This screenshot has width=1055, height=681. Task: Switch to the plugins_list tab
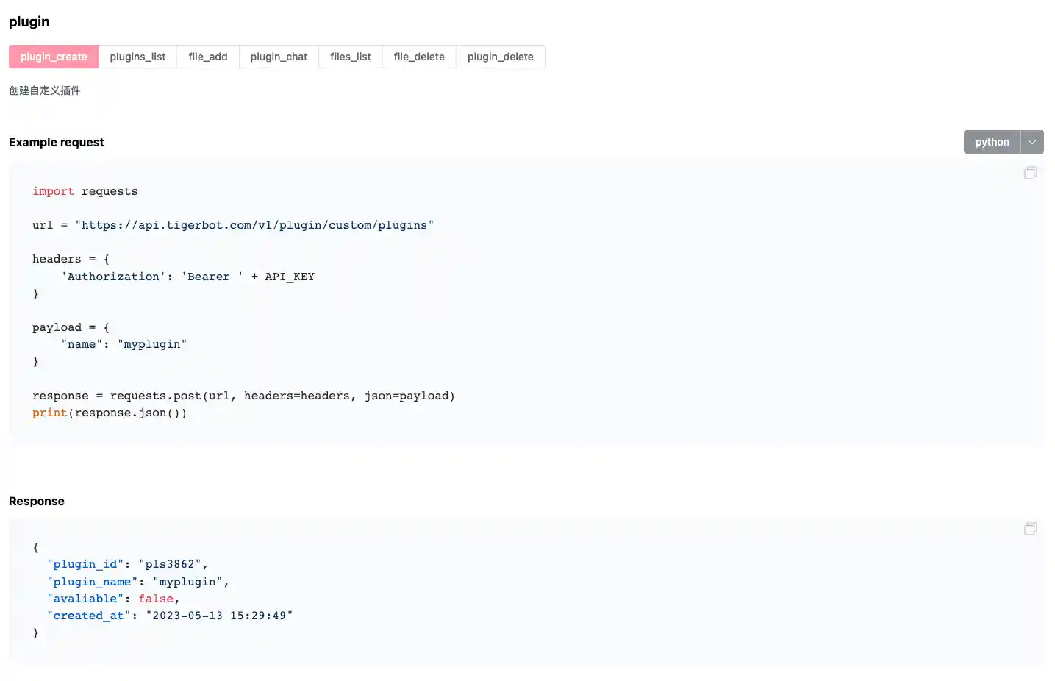(137, 56)
